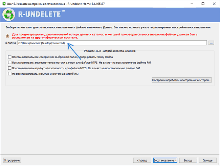Toggle recovery of NTFS security attributes
Viewport: 220px width, 166px height.
[9, 68]
